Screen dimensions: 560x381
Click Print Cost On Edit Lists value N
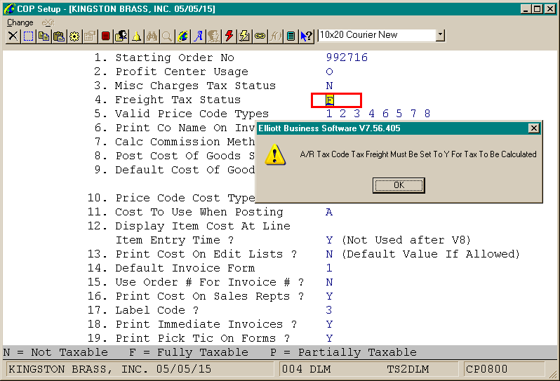pyautogui.click(x=329, y=254)
